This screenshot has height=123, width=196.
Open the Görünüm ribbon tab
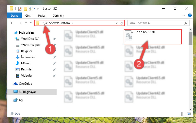pyautogui.click(x=58, y=16)
